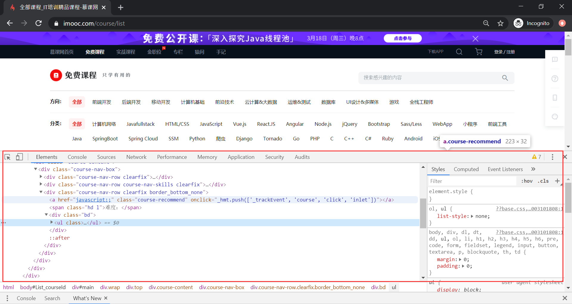This screenshot has width=572, height=304.
Task: Close the DevTools panel
Action: (x=565, y=157)
